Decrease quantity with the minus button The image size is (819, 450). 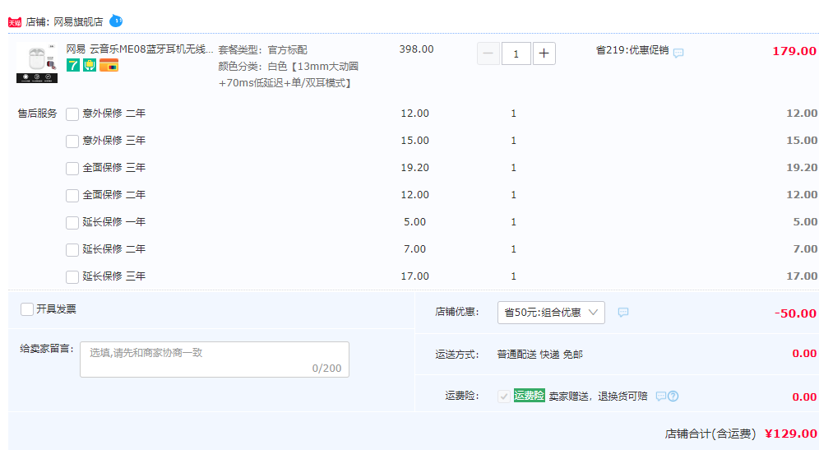point(488,53)
